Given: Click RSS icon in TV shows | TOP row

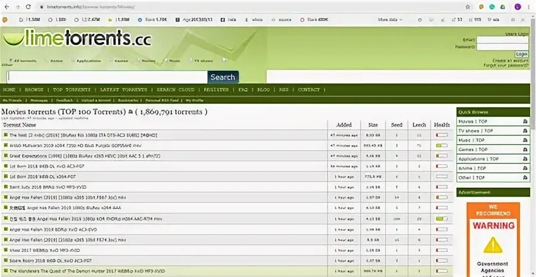Looking at the screenshot, I should click(525, 131).
